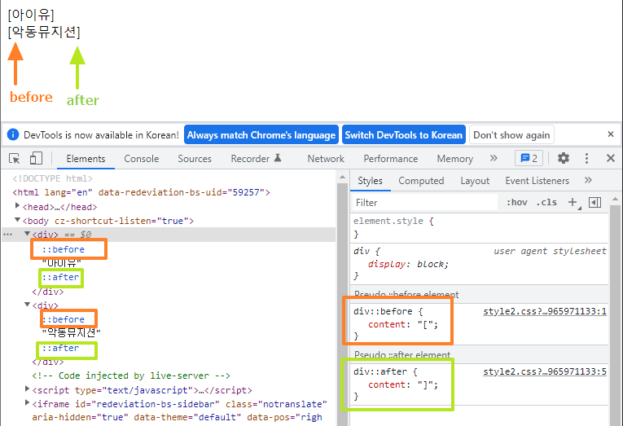This screenshot has height=426, width=623.
Task: Select the Computed sub-tab
Action: 421,181
